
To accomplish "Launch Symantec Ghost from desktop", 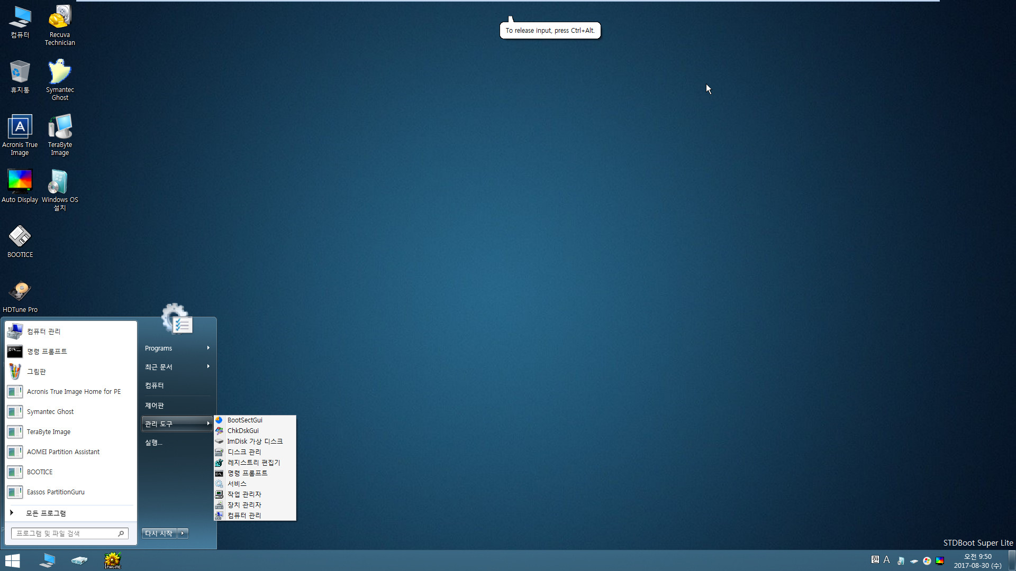I will [x=60, y=80].
